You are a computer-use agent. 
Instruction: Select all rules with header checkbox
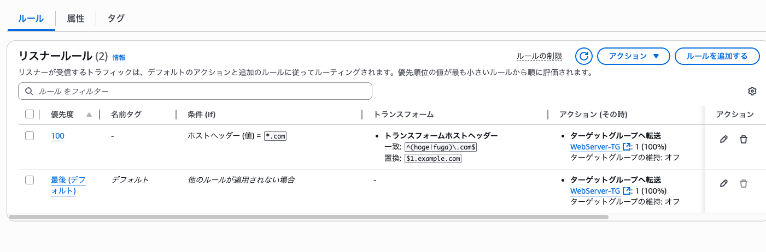pyautogui.click(x=30, y=115)
